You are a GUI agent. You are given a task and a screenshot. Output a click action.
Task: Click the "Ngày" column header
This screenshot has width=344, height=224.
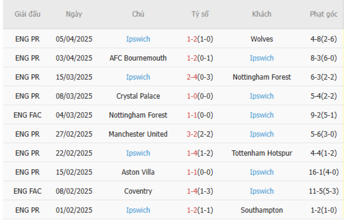coord(74,14)
